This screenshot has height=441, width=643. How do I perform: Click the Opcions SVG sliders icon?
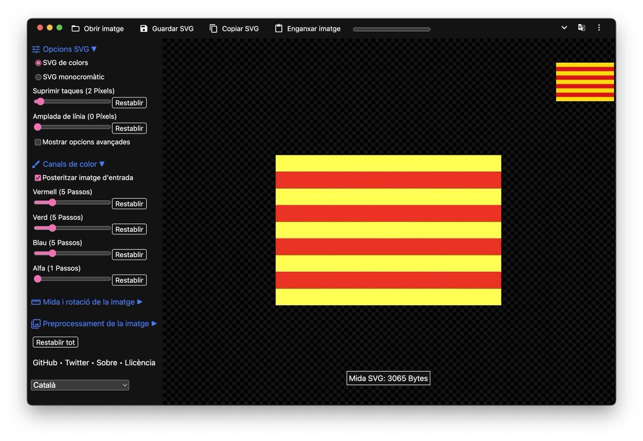[36, 49]
